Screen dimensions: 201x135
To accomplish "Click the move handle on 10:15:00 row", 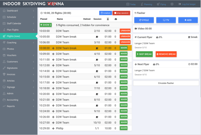I will pyautogui.click(x=53, y=77).
